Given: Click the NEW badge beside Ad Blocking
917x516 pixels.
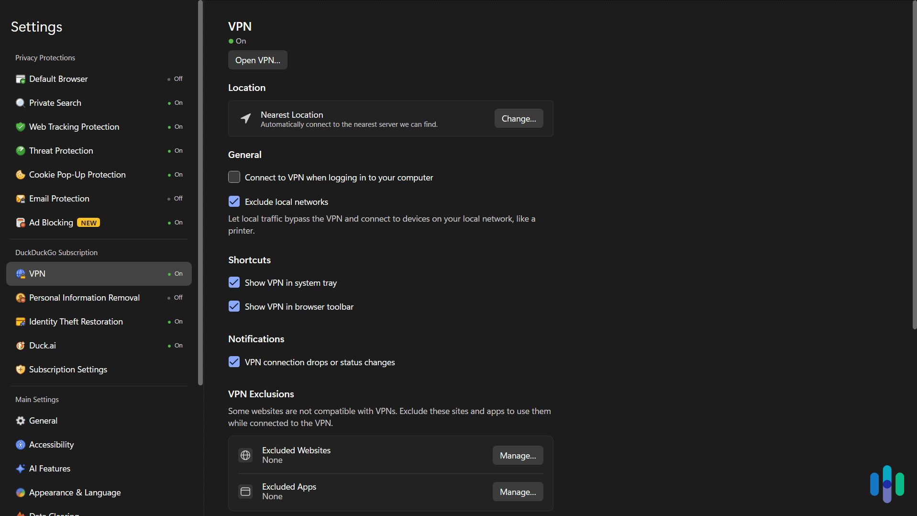Looking at the screenshot, I should click(88, 223).
